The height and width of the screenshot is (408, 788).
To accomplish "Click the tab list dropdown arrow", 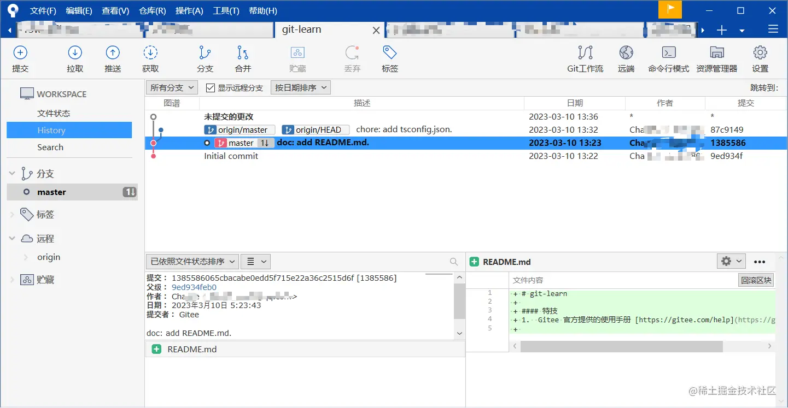I will pyautogui.click(x=742, y=31).
